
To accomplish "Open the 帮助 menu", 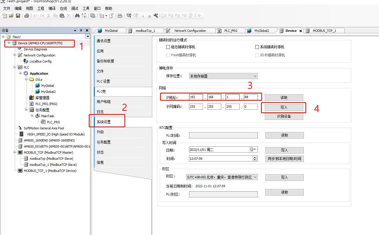I will (x=108, y=8).
